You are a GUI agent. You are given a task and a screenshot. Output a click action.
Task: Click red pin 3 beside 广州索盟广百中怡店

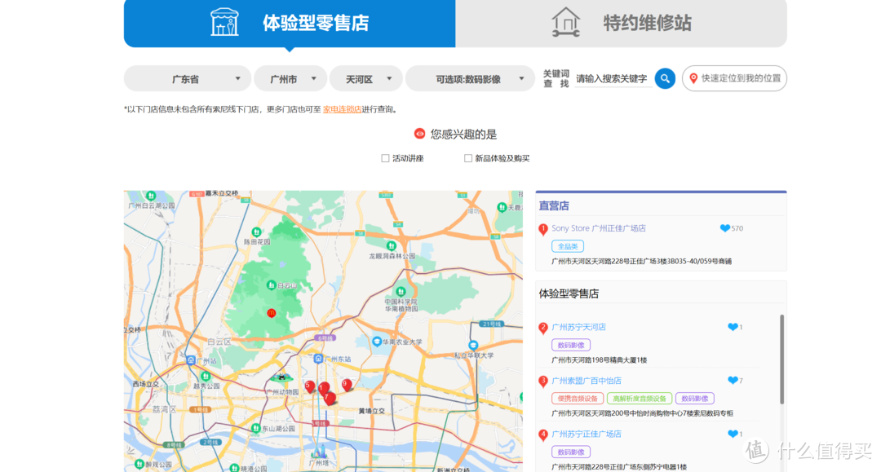click(x=542, y=382)
